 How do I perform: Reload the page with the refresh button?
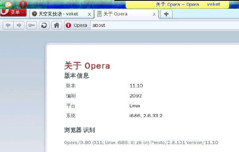[x=44, y=25]
